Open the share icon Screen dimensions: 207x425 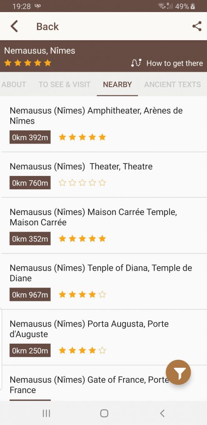click(x=197, y=26)
